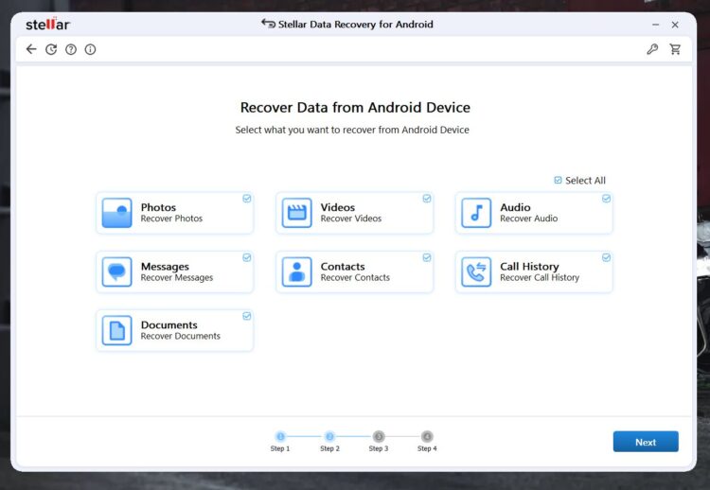Screen dimensions: 710x490
Task: Click the Step 3 progress marker
Action: pos(379,437)
